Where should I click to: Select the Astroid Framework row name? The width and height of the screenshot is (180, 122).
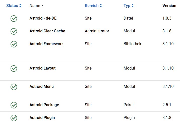(x=46, y=44)
